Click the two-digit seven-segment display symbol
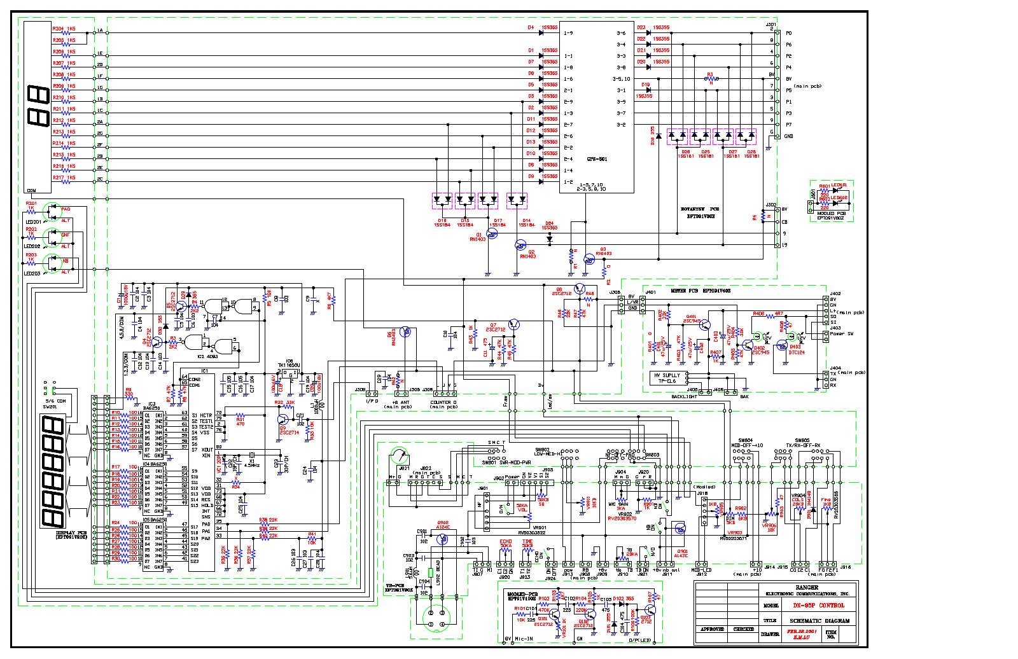The width and height of the screenshot is (1018, 659). tap(38, 108)
